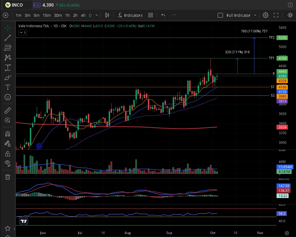The width and height of the screenshot is (296, 237).
Task: Open the Fibonacci retracement tool
Action: (x=8, y=48)
